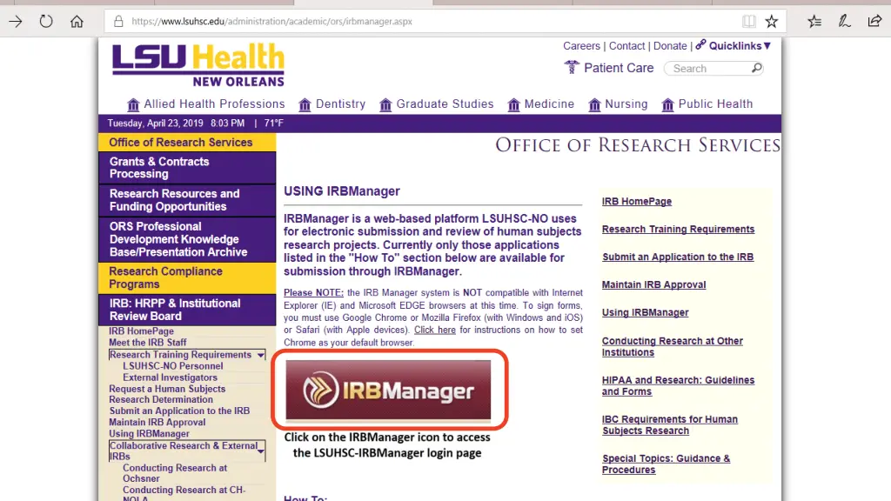Open LSUHSC-NO Personnel sidebar link
This screenshot has height=501, width=891.
tap(173, 366)
